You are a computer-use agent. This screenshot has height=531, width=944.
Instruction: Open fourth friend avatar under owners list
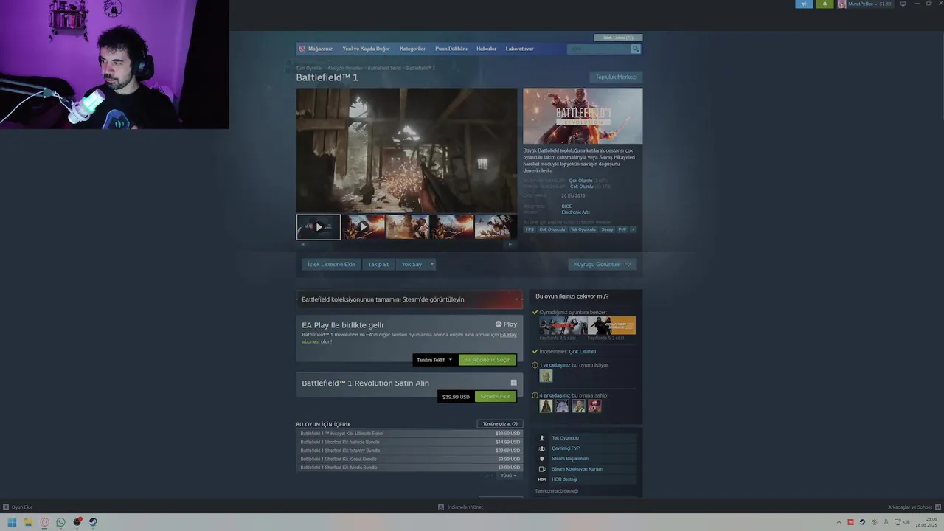click(x=594, y=406)
